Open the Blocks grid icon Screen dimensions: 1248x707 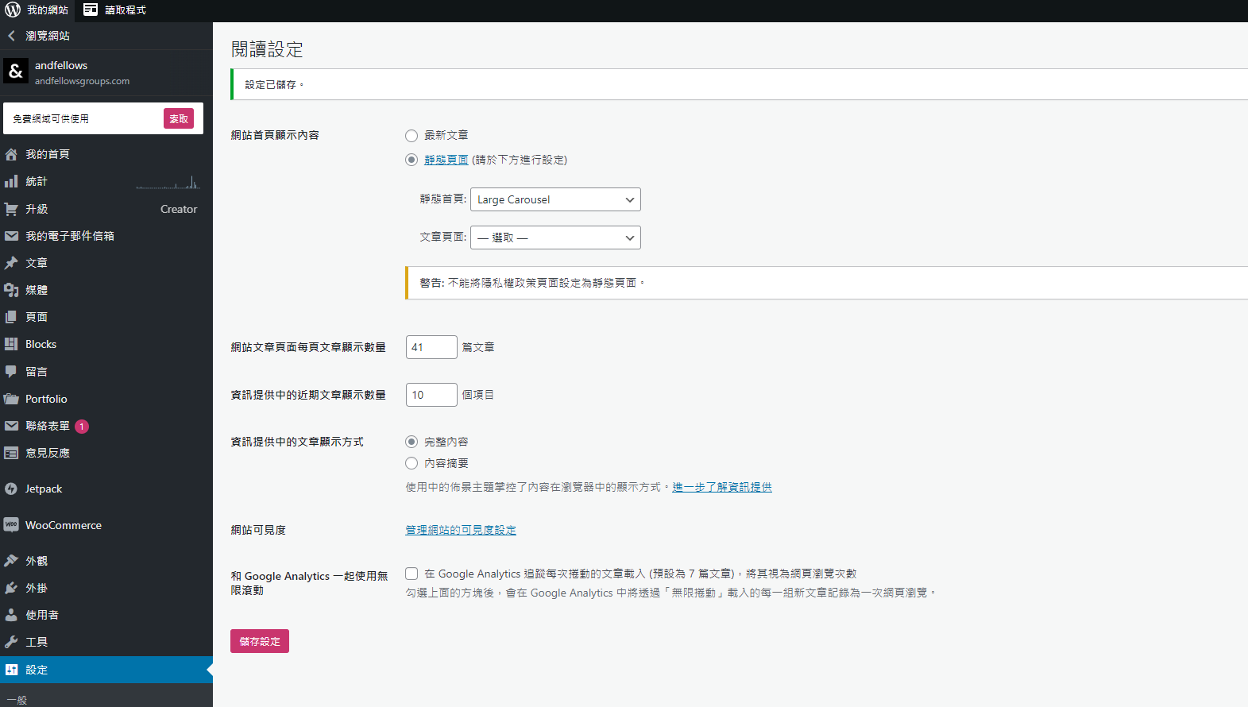[x=11, y=344]
